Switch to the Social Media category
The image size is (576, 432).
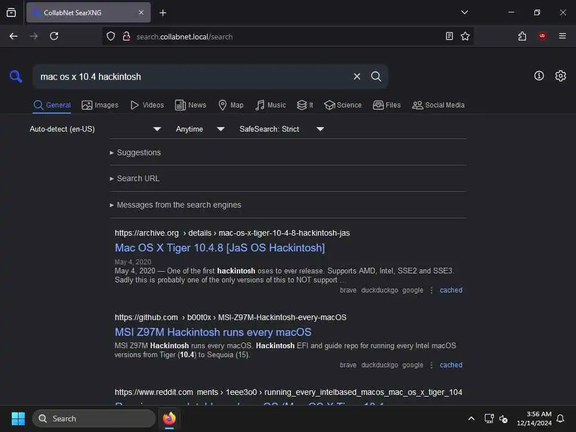[438, 105]
